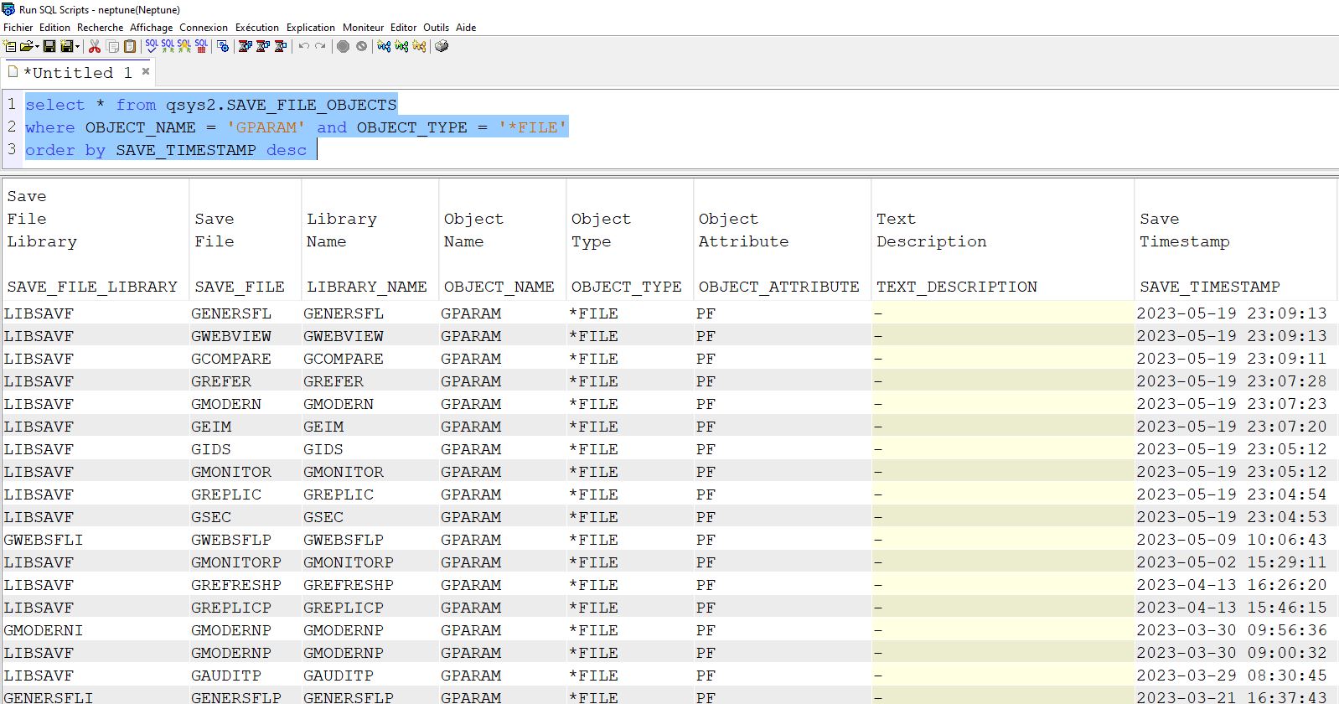
Task: Click the second hourglass run icon
Action: pyautogui.click(x=262, y=46)
